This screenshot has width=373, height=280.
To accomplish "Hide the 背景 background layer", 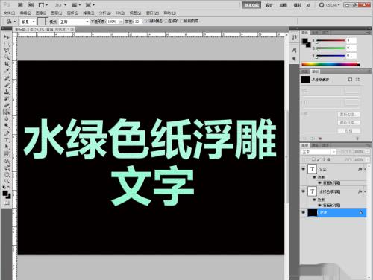I will [303, 213].
